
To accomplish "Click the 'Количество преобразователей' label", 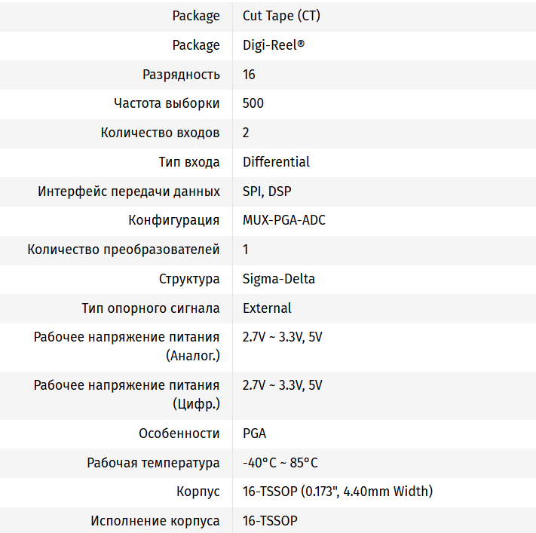I will pos(124,250).
